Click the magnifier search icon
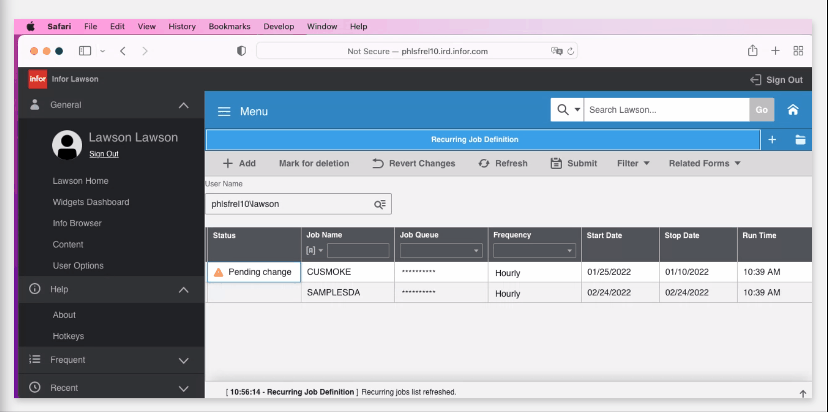Image resolution: width=828 pixels, height=412 pixels. coord(563,110)
